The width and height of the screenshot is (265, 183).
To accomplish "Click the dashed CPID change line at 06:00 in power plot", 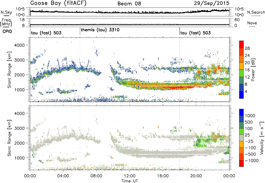I will [80, 70].
